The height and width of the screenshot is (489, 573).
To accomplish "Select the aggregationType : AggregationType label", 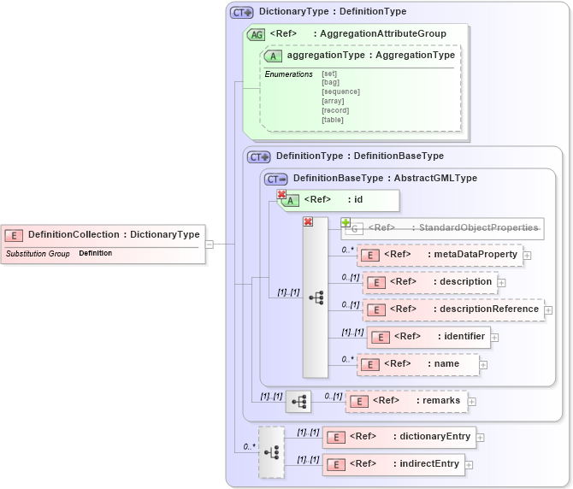I will point(371,55).
